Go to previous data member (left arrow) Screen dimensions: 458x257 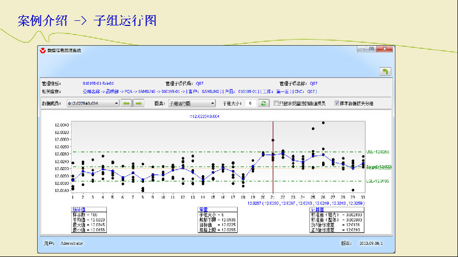tap(126, 103)
